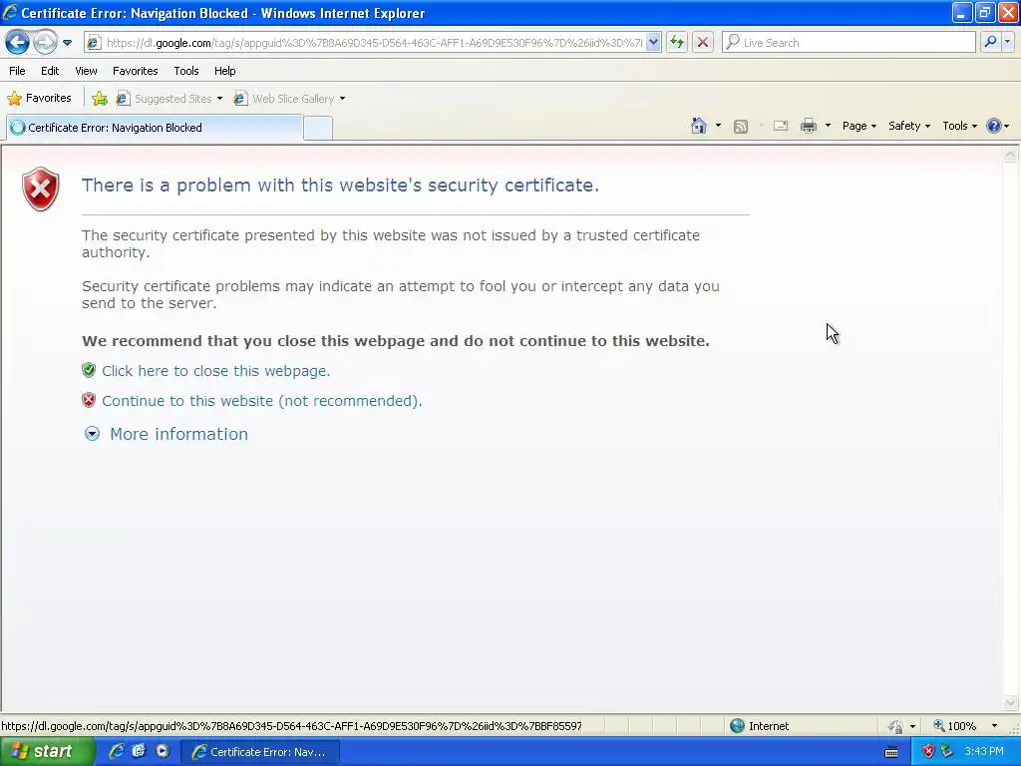Open Suggested Sites dropdown

[170, 99]
